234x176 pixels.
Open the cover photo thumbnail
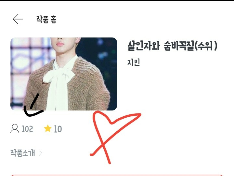pyautogui.click(x=64, y=74)
